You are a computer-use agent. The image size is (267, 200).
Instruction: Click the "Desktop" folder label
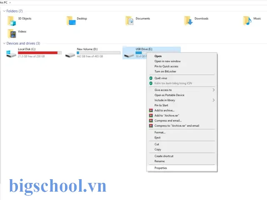coord(82,19)
